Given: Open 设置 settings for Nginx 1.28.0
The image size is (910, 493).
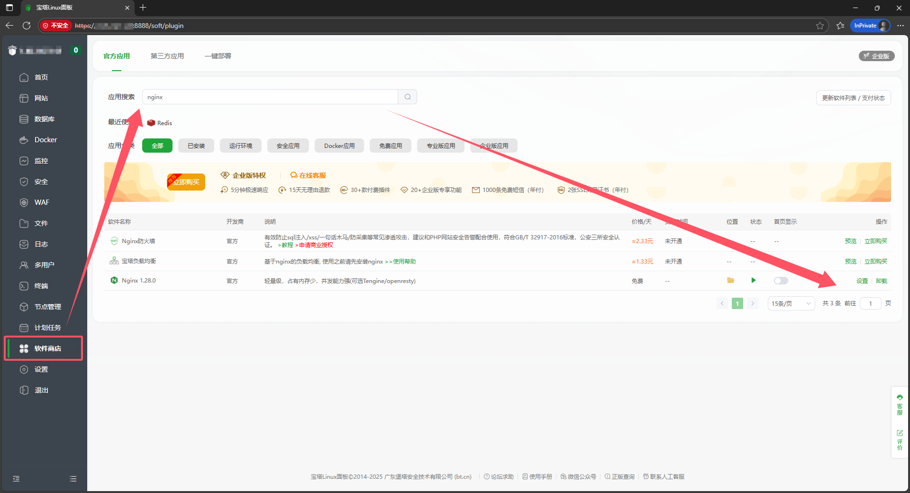Looking at the screenshot, I should [862, 281].
